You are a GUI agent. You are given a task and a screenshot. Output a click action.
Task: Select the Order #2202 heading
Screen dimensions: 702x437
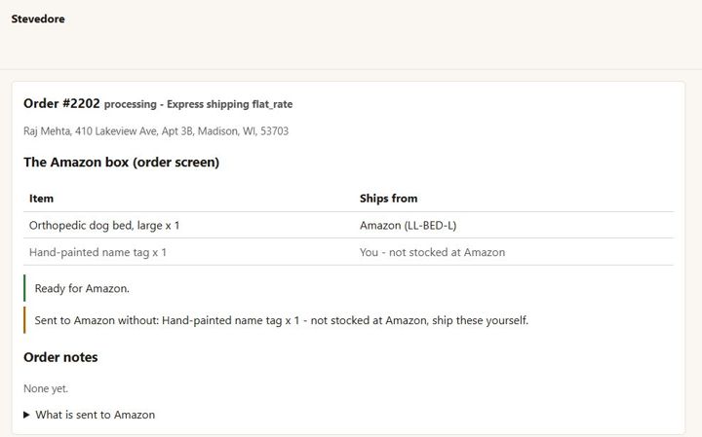pyautogui.click(x=61, y=104)
